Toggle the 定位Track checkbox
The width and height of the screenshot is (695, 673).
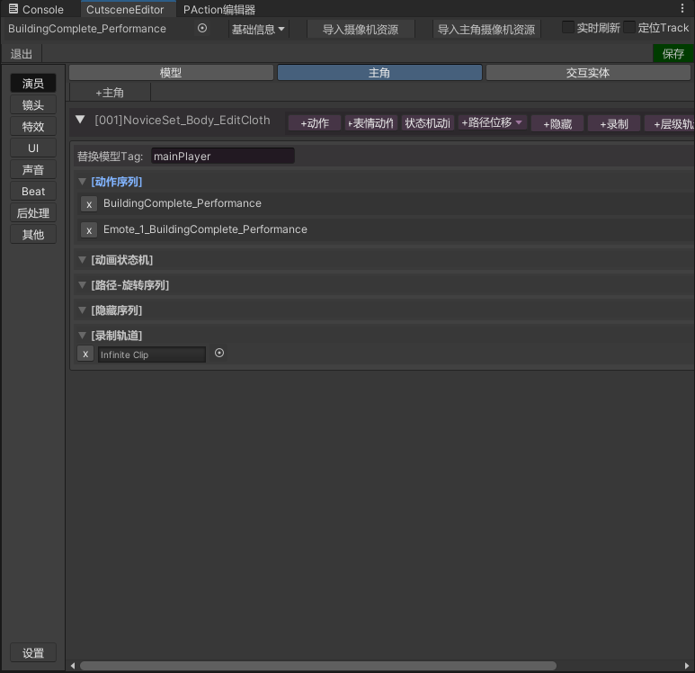629,28
